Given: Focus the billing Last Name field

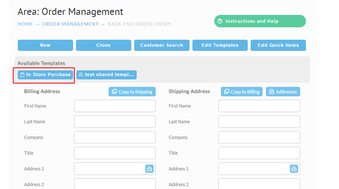Looking at the screenshot, I should [x=115, y=122].
